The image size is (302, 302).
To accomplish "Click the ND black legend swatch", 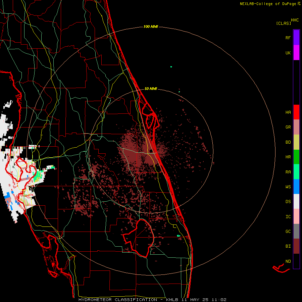I will [296, 261].
